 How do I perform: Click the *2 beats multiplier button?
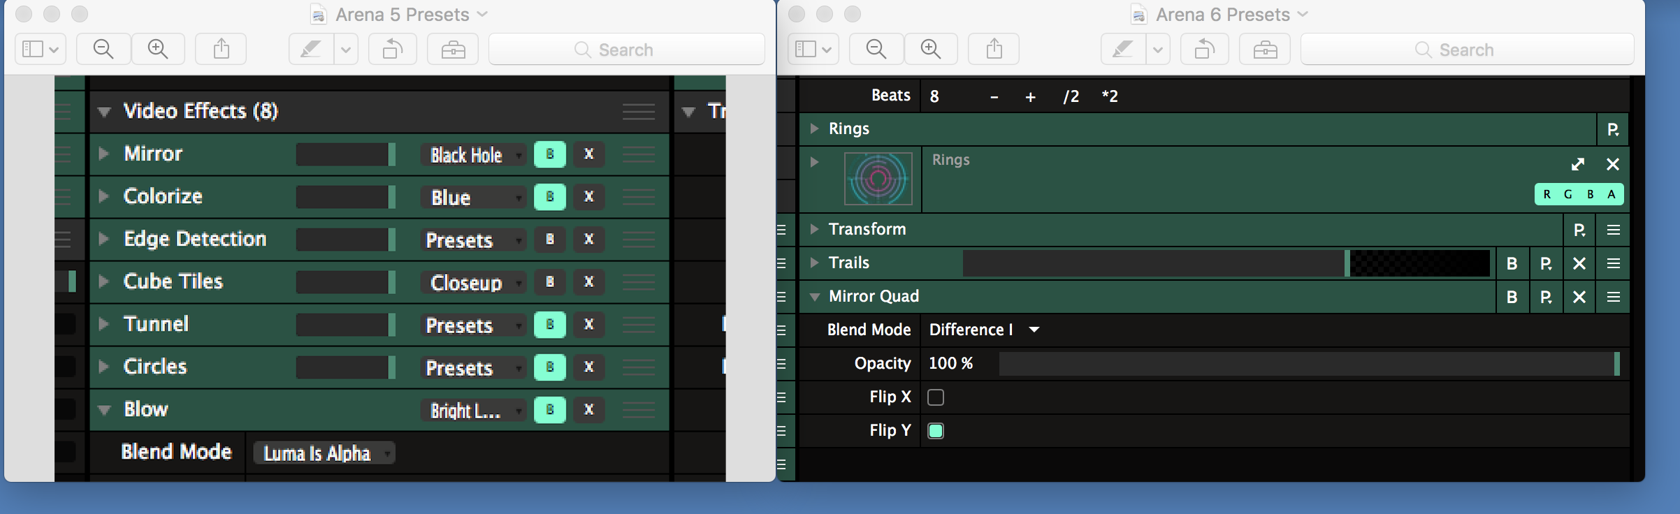click(1110, 96)
